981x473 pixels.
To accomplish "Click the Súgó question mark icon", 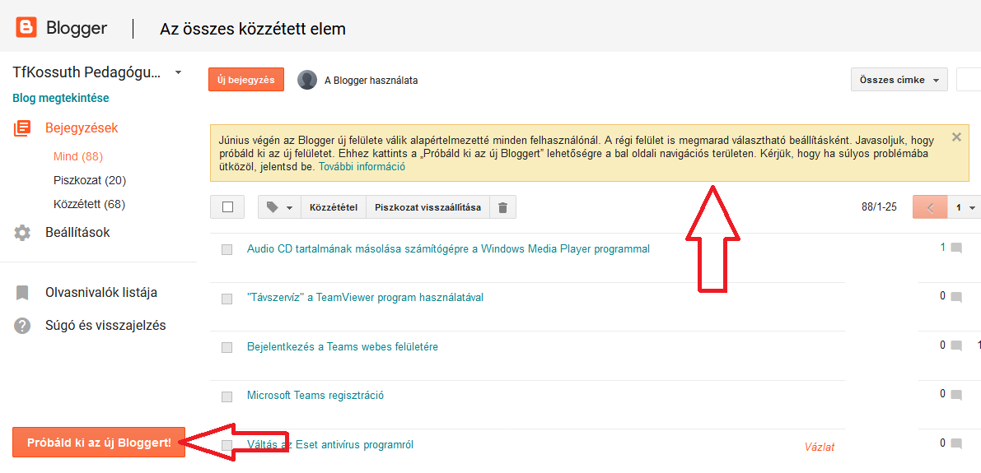I will (22, 326).
